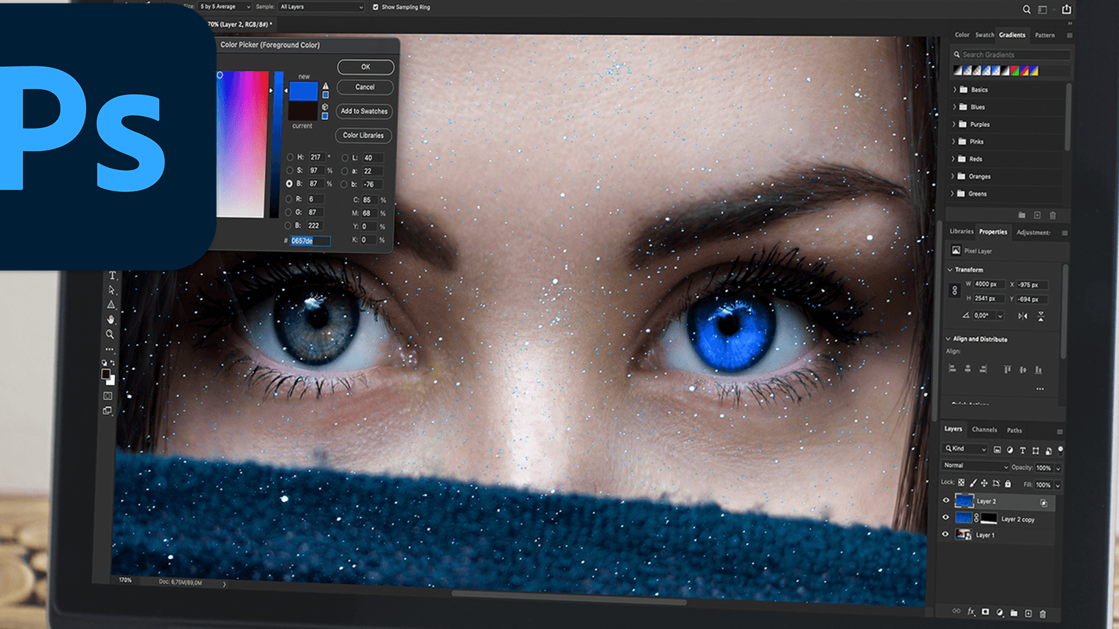Click the hex color input field
This screenshot has width=1119, height=629.
(x=310, y=241)
